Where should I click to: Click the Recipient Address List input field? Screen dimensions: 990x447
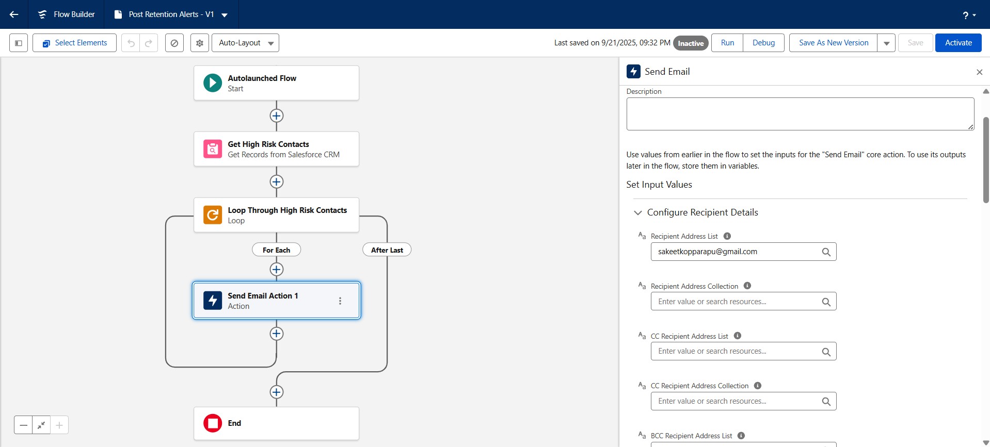[x=743, y=252]
